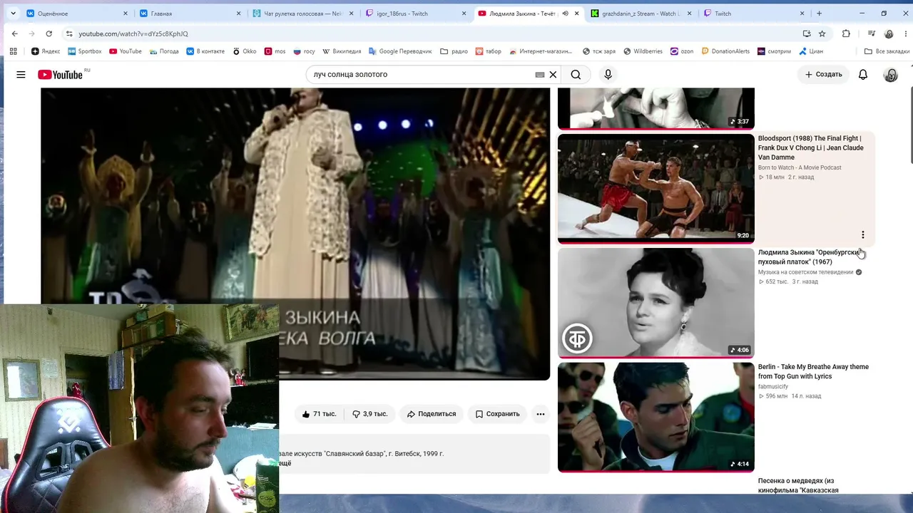The width and height of the screenshot is (913, 513).
Task: Open Berlin - Take My Breathe Away title
Action: click(x=813, y=371)
